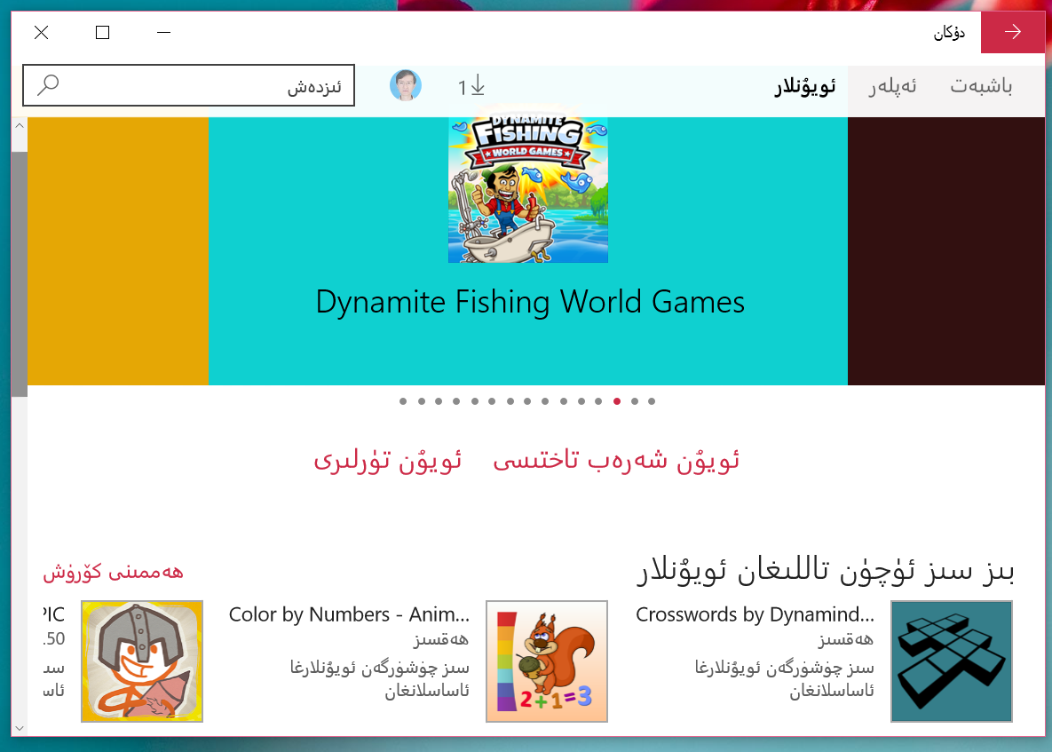Open the ئويۇن تۈرلىرى link
The image size is (1052, 752).
(387, 461)
